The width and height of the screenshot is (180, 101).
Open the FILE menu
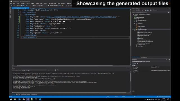tap(11, 3)
